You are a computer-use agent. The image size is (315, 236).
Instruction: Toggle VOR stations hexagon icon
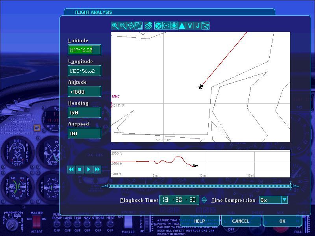(166, 26)
